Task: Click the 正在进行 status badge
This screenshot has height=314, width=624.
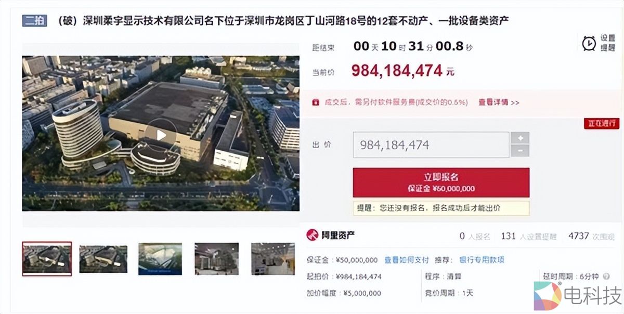Action: click(x=601, y=124)
